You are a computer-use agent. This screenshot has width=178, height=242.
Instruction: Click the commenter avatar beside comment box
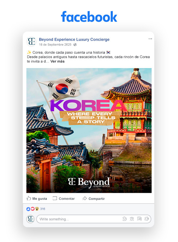(31, 219)
